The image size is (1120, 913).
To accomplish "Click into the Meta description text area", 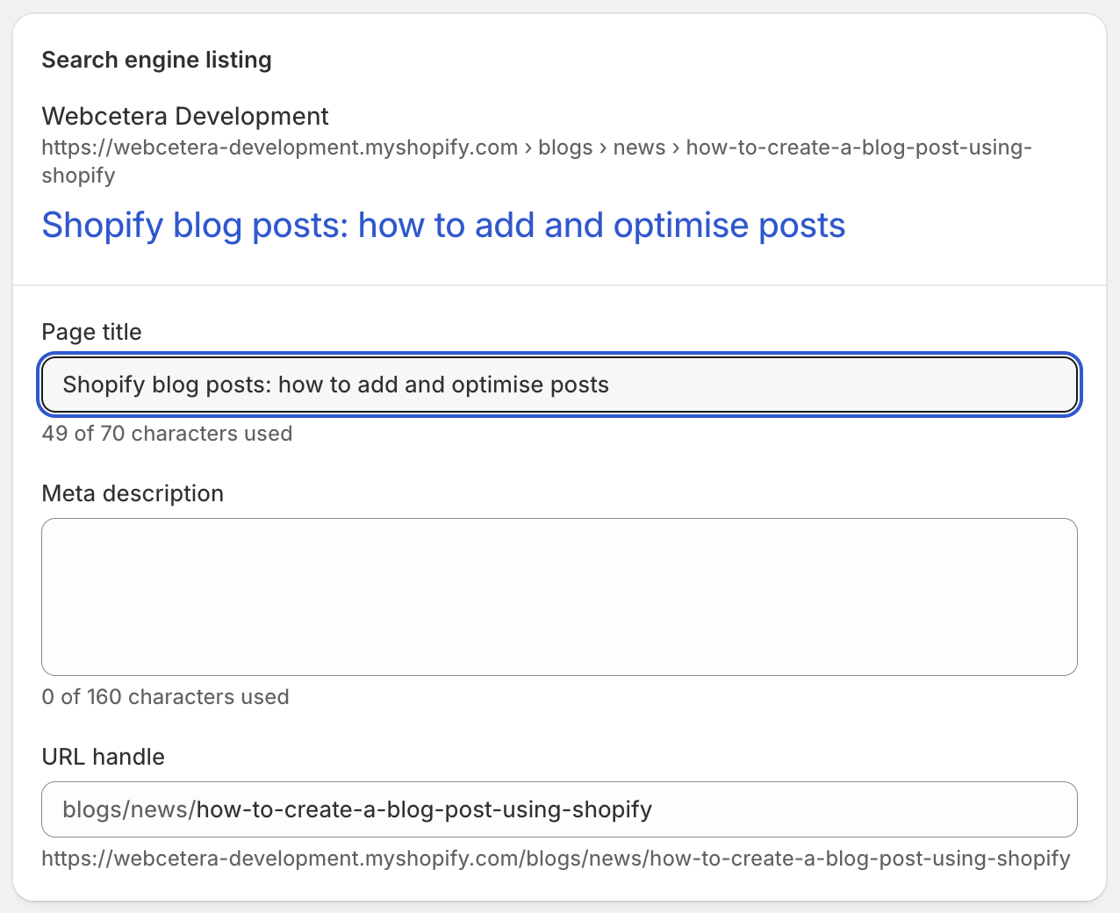I will pyautogui.click(x=559, y=597).
